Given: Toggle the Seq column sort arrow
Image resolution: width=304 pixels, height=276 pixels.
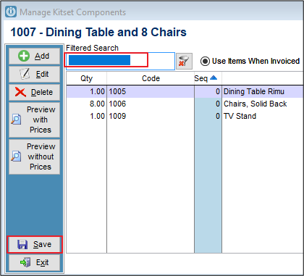Looking at the screenshot, I should pyautogui.click(x=214, y=78).
